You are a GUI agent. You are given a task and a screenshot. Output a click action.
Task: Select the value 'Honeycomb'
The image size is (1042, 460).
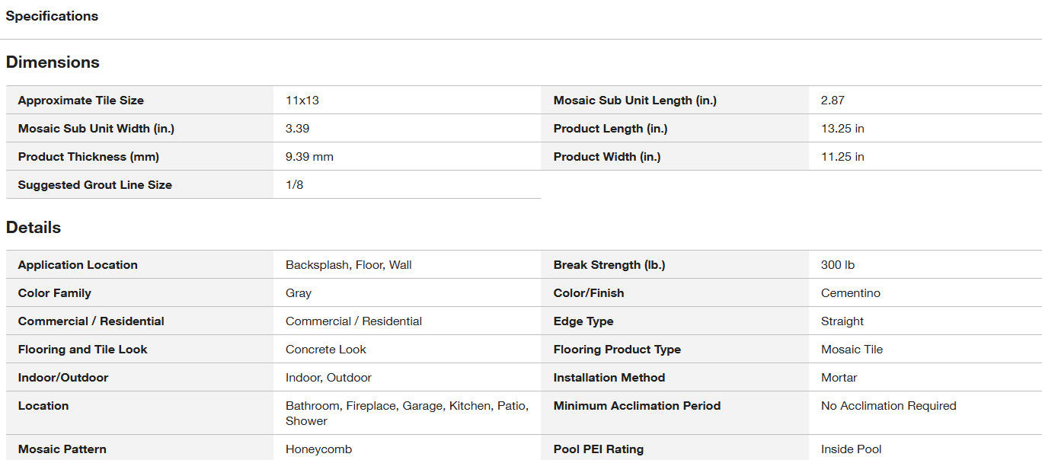319,449
